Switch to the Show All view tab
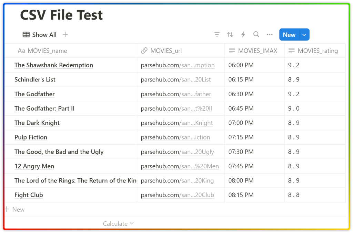 [x=40, y=35]
